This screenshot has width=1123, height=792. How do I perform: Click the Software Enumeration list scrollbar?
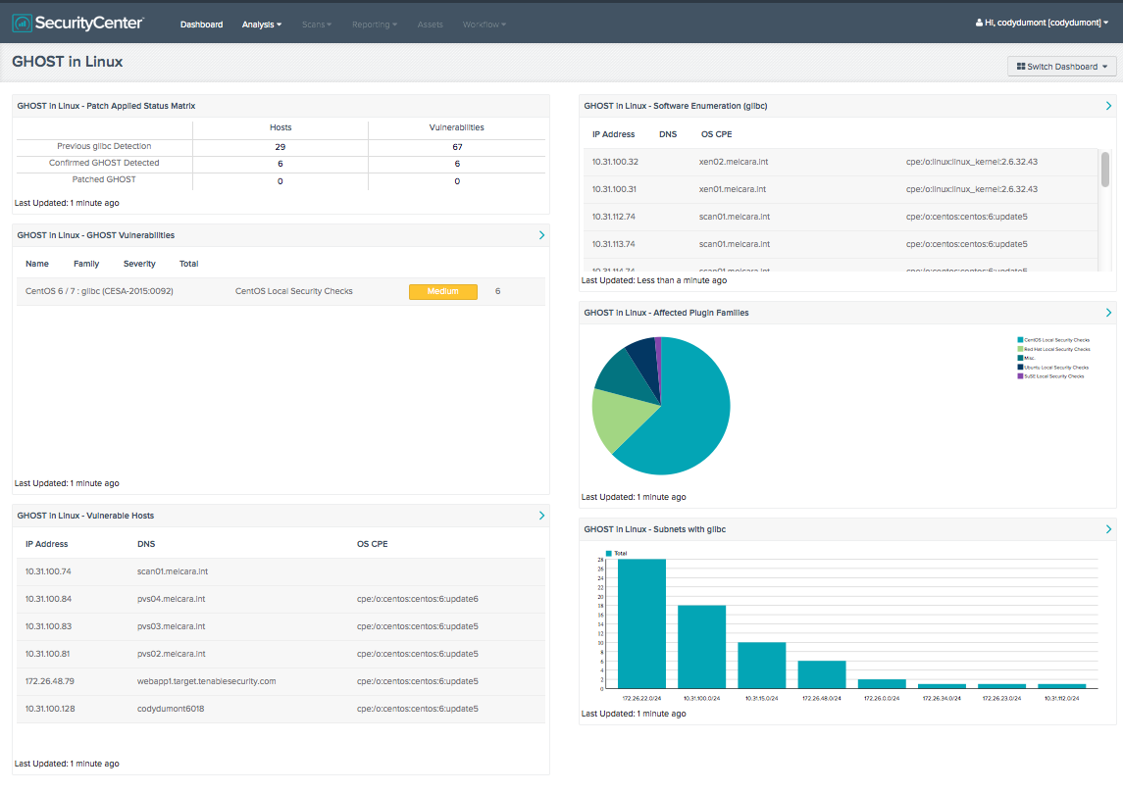coord(1105,170)
